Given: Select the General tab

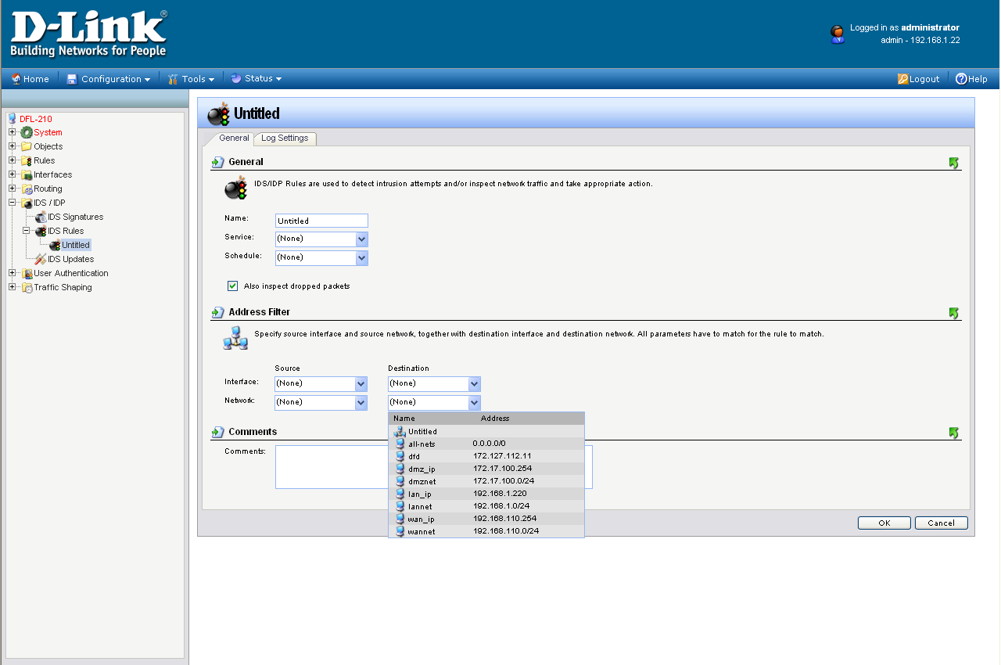Looking at the screenshot, I should [233, 138].
